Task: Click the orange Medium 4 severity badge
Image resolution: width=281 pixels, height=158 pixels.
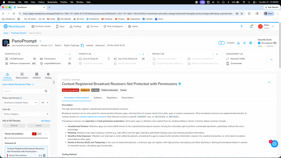Action: point(85,90)
